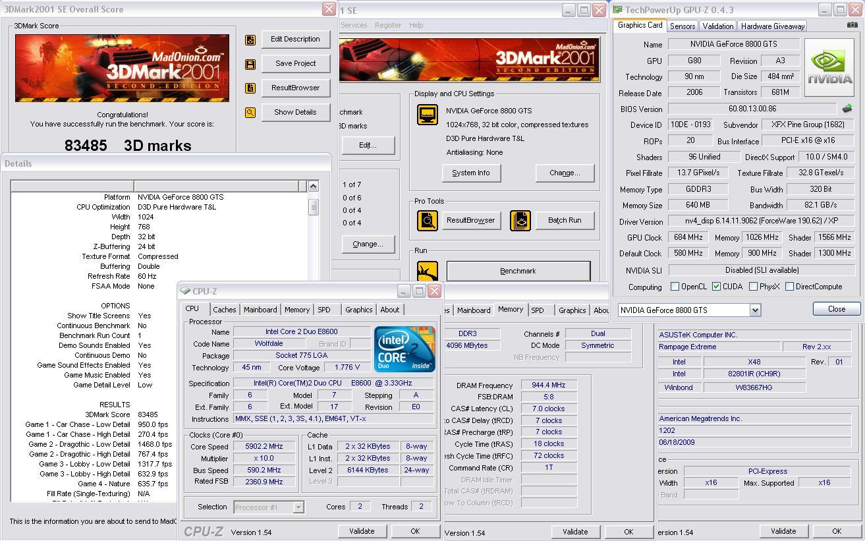The image size is (865, 541).
Task: Click the monitor icon in Display and CPU Settings
Action: pos(428,115)
